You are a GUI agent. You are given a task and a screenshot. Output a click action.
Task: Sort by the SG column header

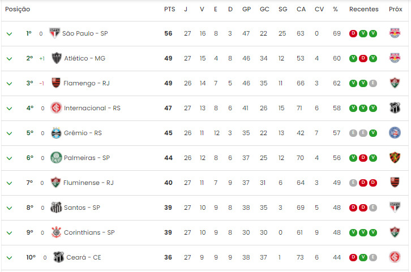coord(283,9)
